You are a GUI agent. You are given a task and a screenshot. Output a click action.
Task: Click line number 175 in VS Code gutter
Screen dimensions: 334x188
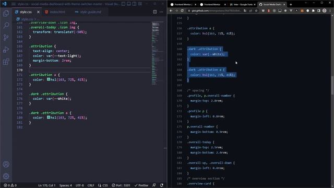pos(20,94)
